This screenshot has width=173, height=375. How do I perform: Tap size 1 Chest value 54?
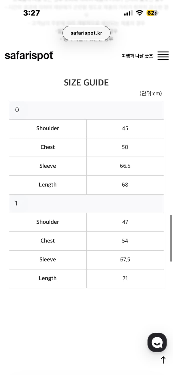(125, 241)
